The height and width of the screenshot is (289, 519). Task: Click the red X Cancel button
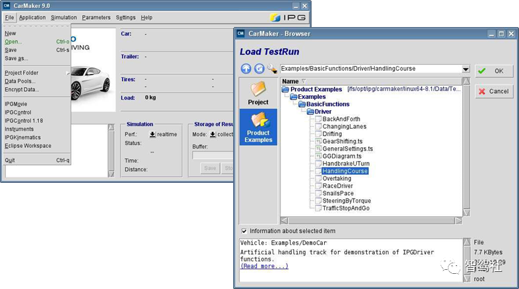tap(494, 92)
